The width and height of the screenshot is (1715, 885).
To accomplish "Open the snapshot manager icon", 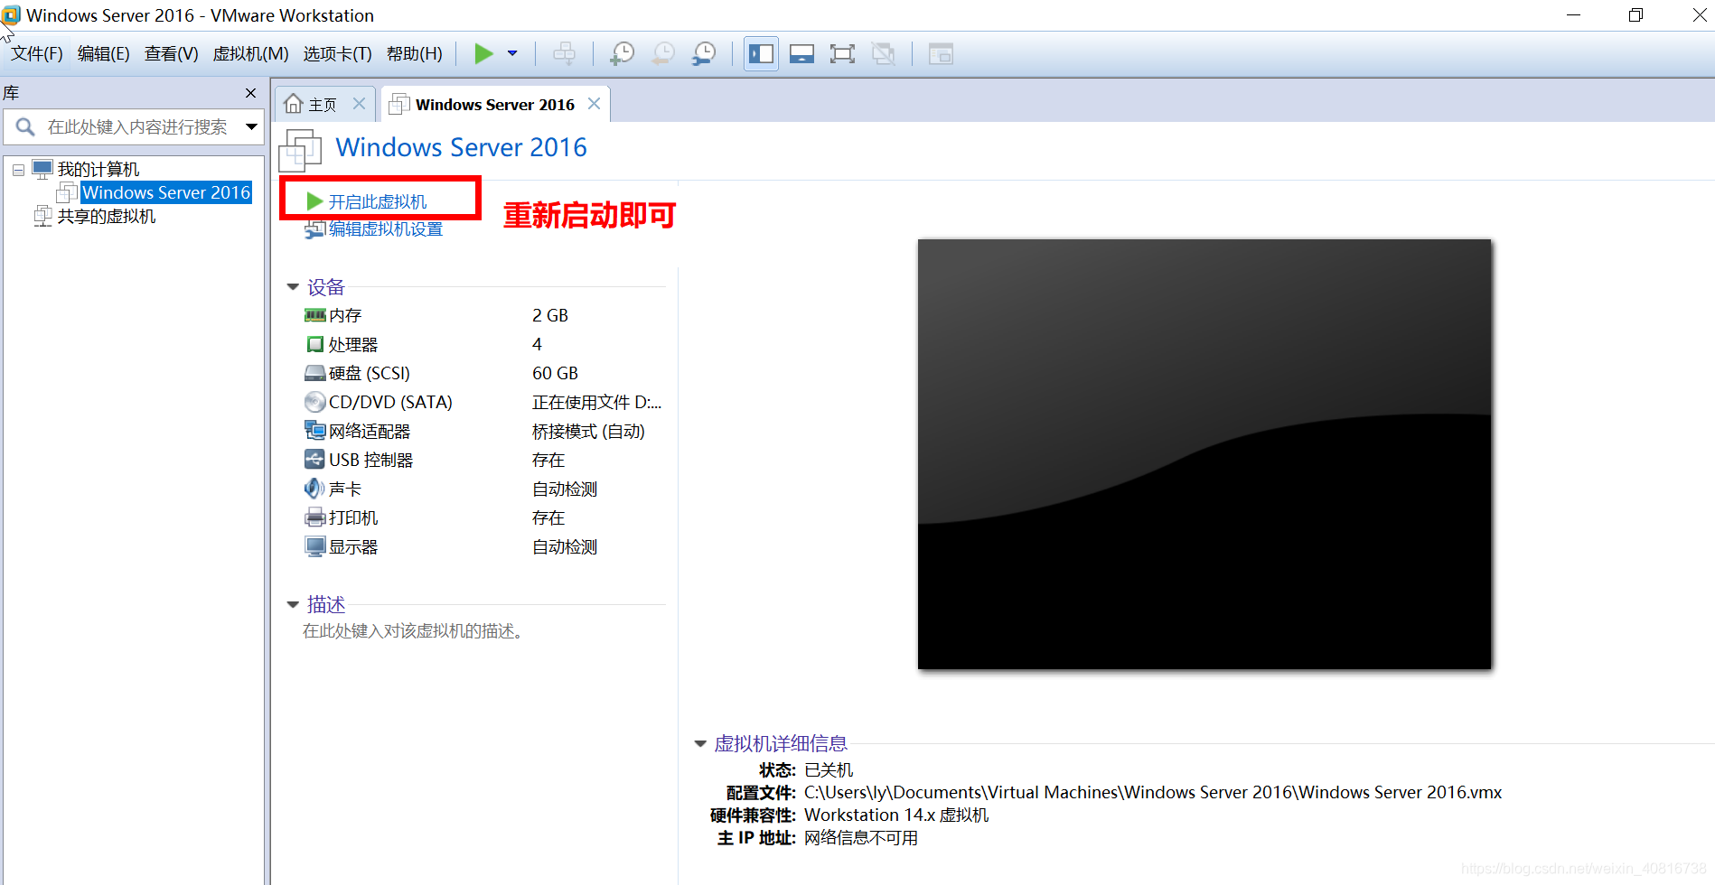I will coord(704,54).
